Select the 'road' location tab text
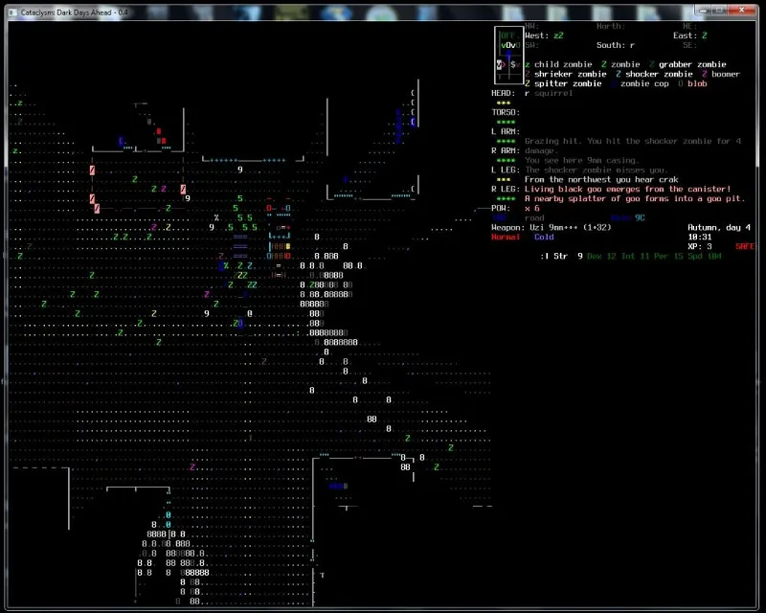Screen dimensions: 766x613 pos(535,217)
